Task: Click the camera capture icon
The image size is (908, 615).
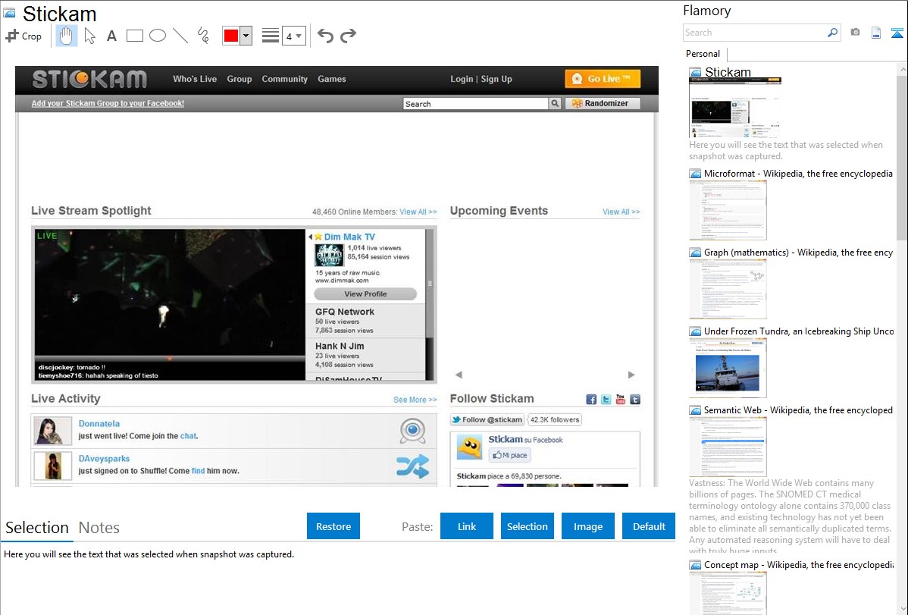Action: point(855,33)
